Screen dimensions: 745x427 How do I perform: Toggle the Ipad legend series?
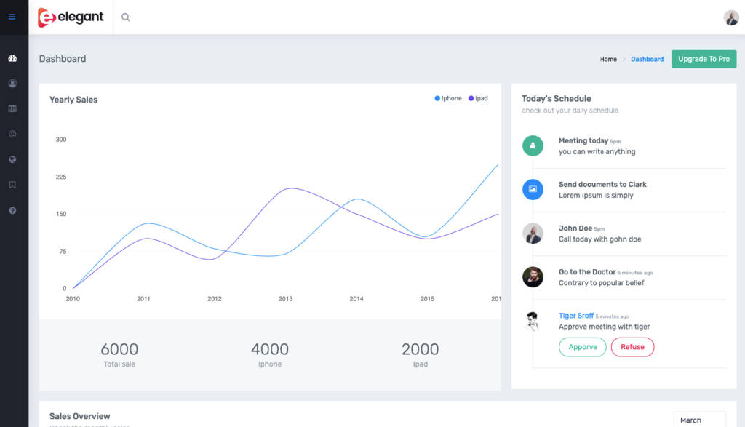pyautogui.click(x=478, y=98)
